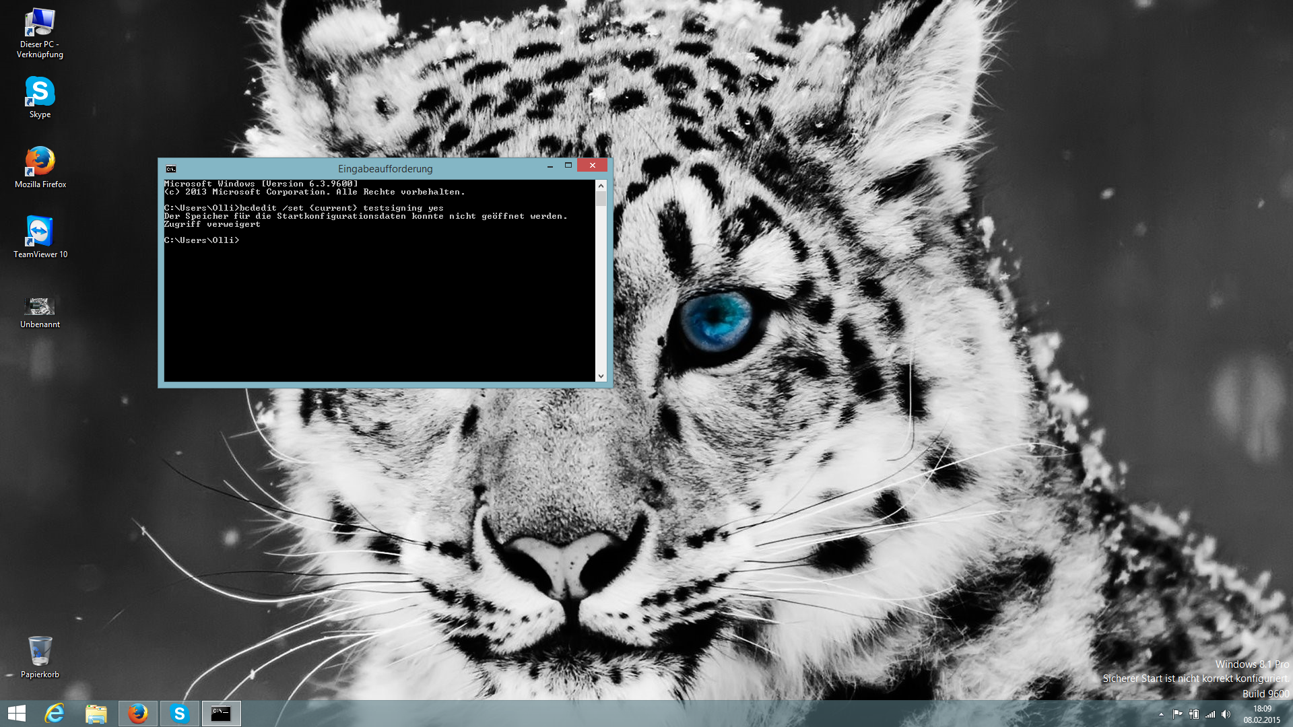
Task: Open the command prompt system menu icon
Action: pyautogui.click(x=171, y=169)
